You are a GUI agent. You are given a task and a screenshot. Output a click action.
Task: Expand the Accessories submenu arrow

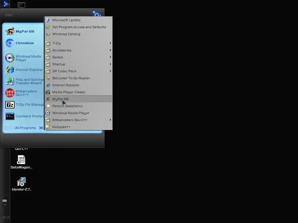point(110,50)
